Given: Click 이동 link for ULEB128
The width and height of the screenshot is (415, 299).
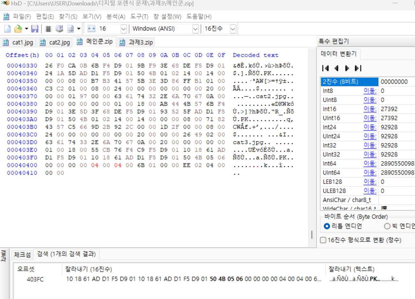Looking at the screenshot, I should click(x=370, y=191).
